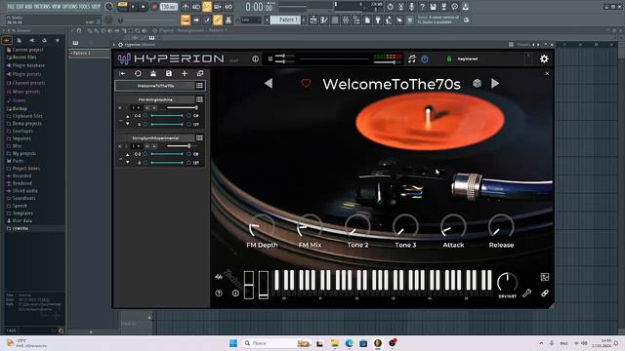Open Hyperion settings gear
Screen dimensions: 625x351
[544, 58]
